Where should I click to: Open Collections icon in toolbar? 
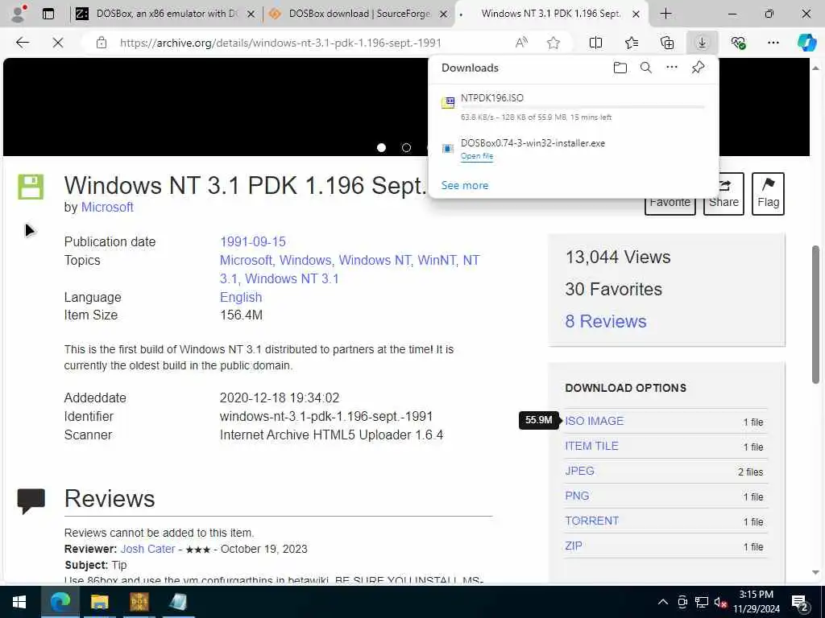pyautogui.click(x=667, y=43)
